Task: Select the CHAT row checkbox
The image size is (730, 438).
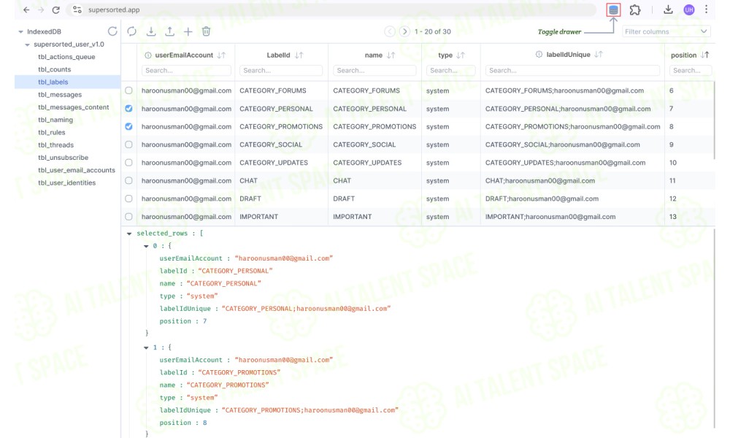Action: [x=128, y=180]
